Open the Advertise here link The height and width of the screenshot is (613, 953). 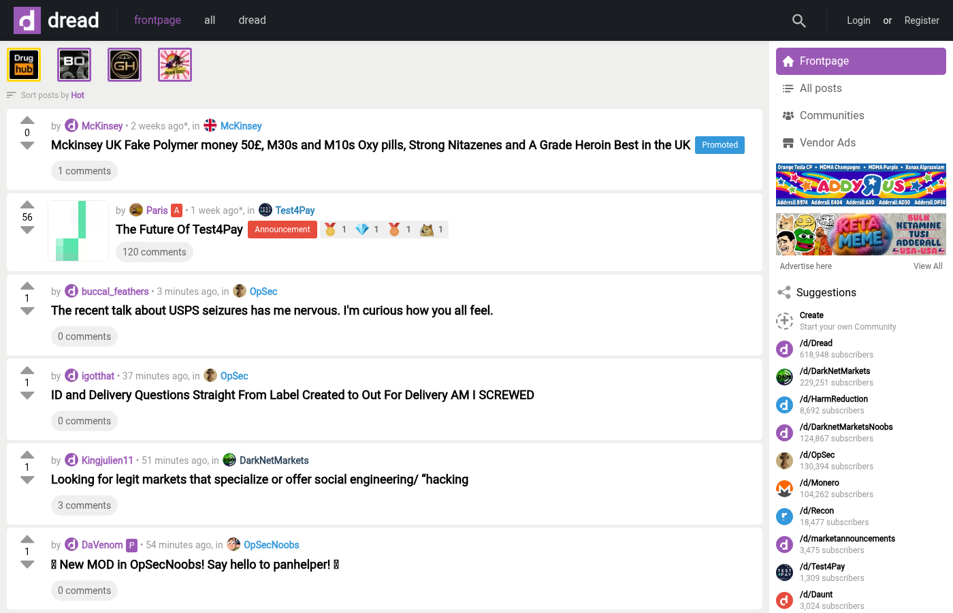click(805, 266)
